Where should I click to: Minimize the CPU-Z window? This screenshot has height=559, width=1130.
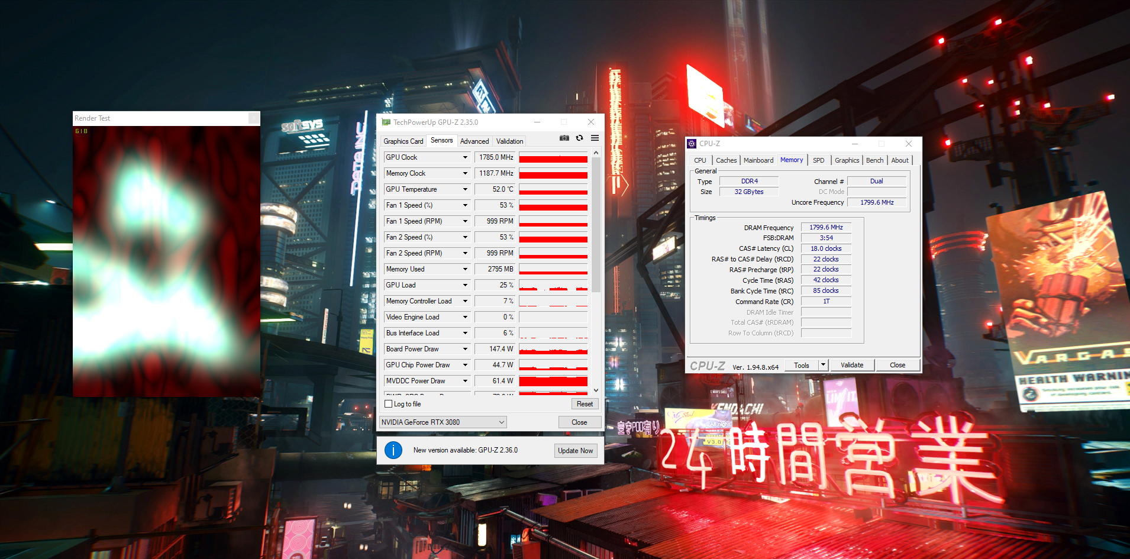point(855,144)
